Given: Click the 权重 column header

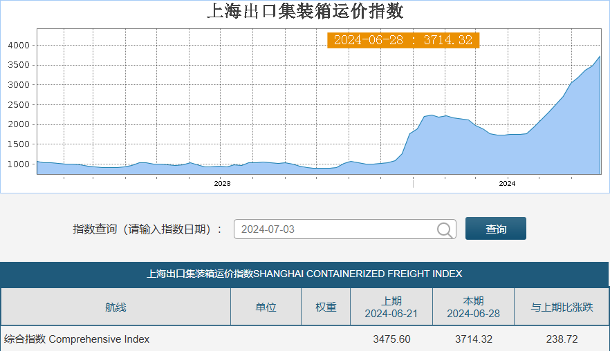Looking at the screenshot, I should (326, 307).
